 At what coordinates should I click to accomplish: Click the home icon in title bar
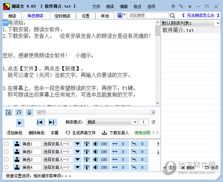tap(173, 6)
